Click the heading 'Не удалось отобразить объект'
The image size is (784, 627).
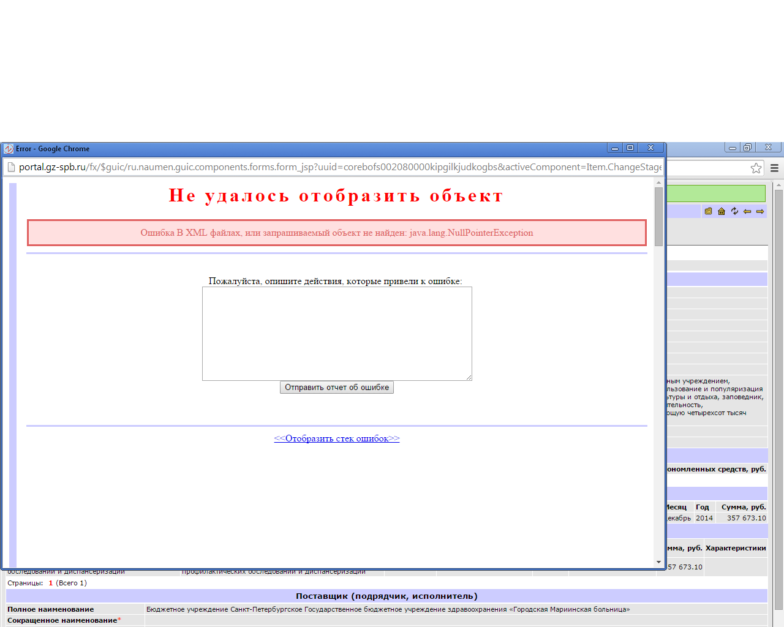(x=336, y=196)
